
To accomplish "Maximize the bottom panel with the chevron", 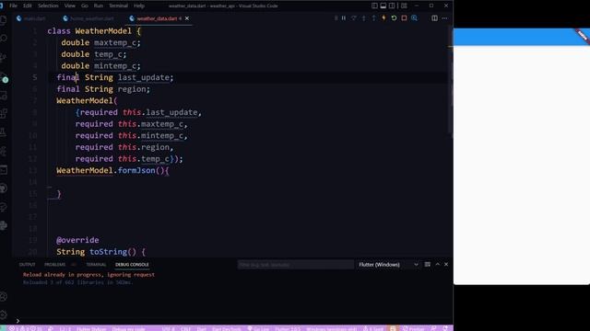I will point(437,265).
